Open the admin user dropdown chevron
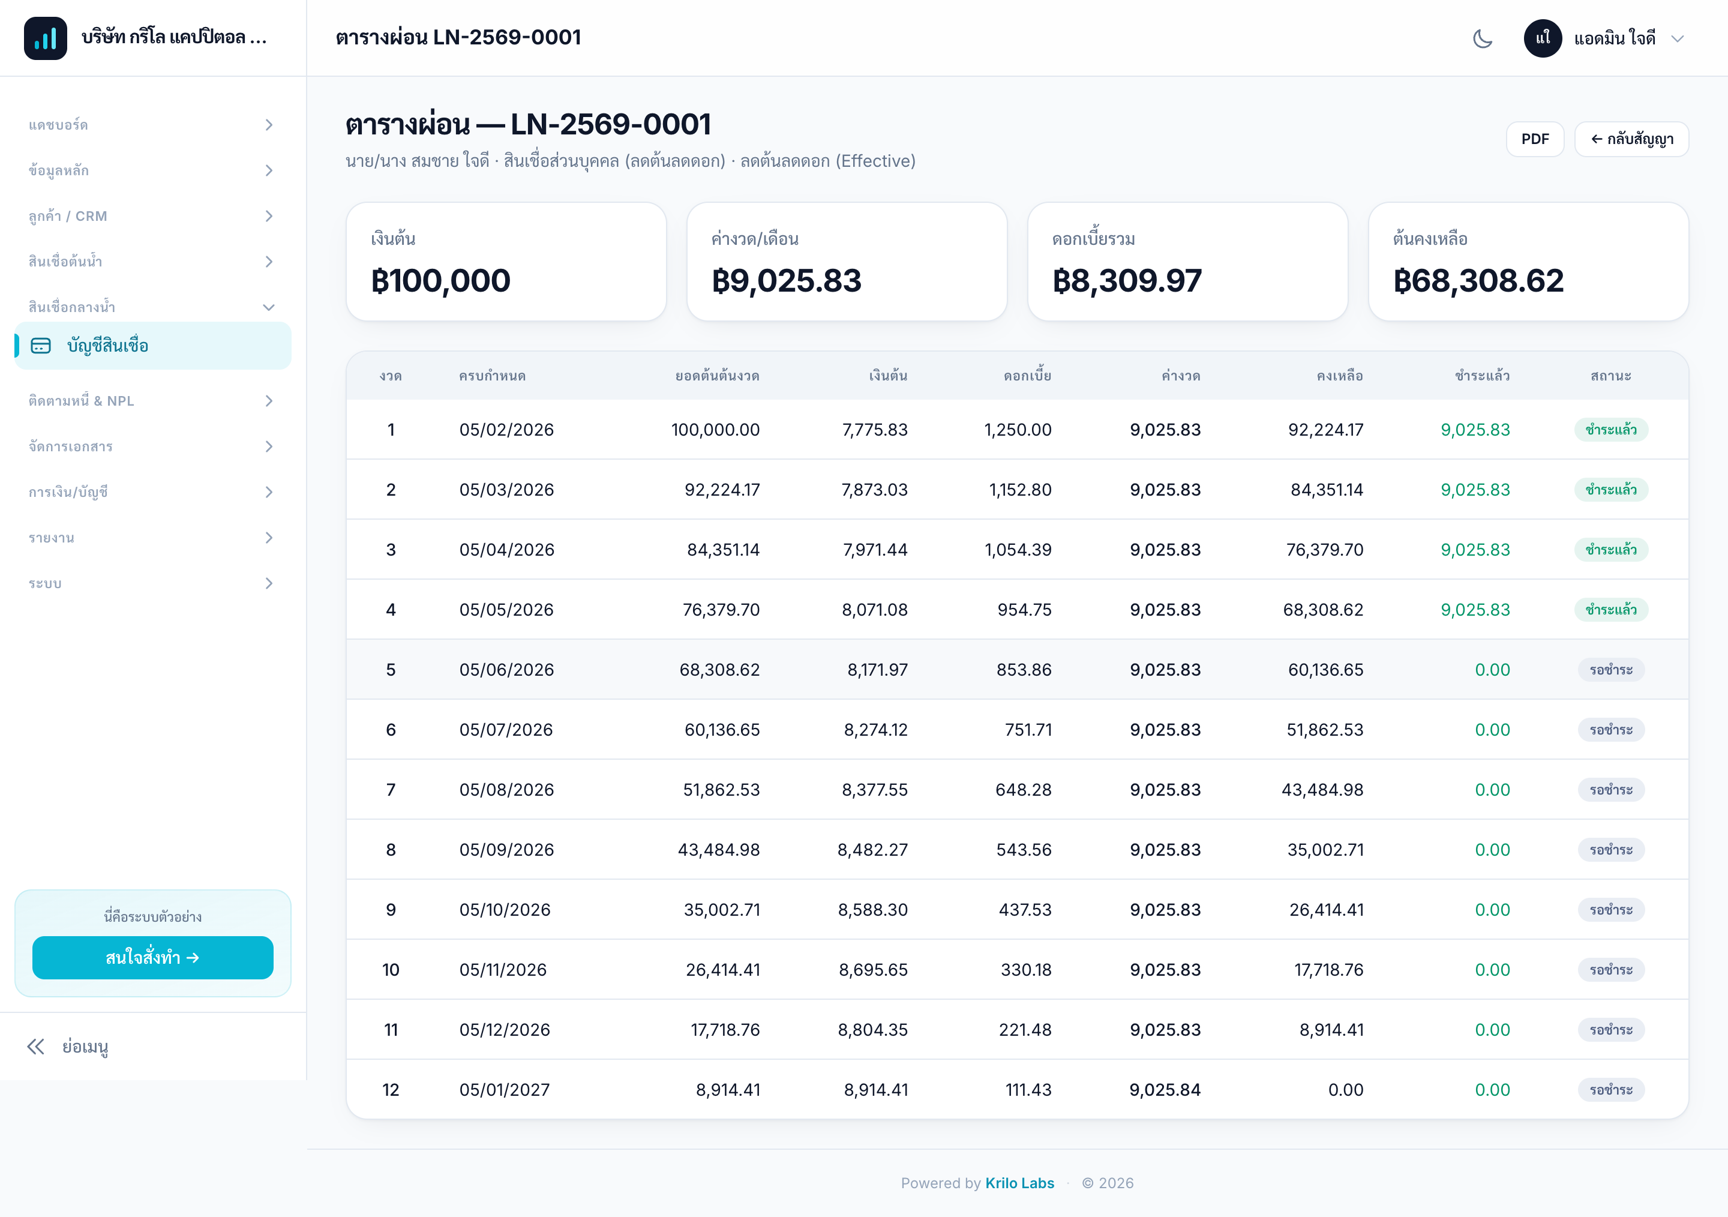The width and height of the screenshot is (1728, 1217). [x=1677, y=38]
